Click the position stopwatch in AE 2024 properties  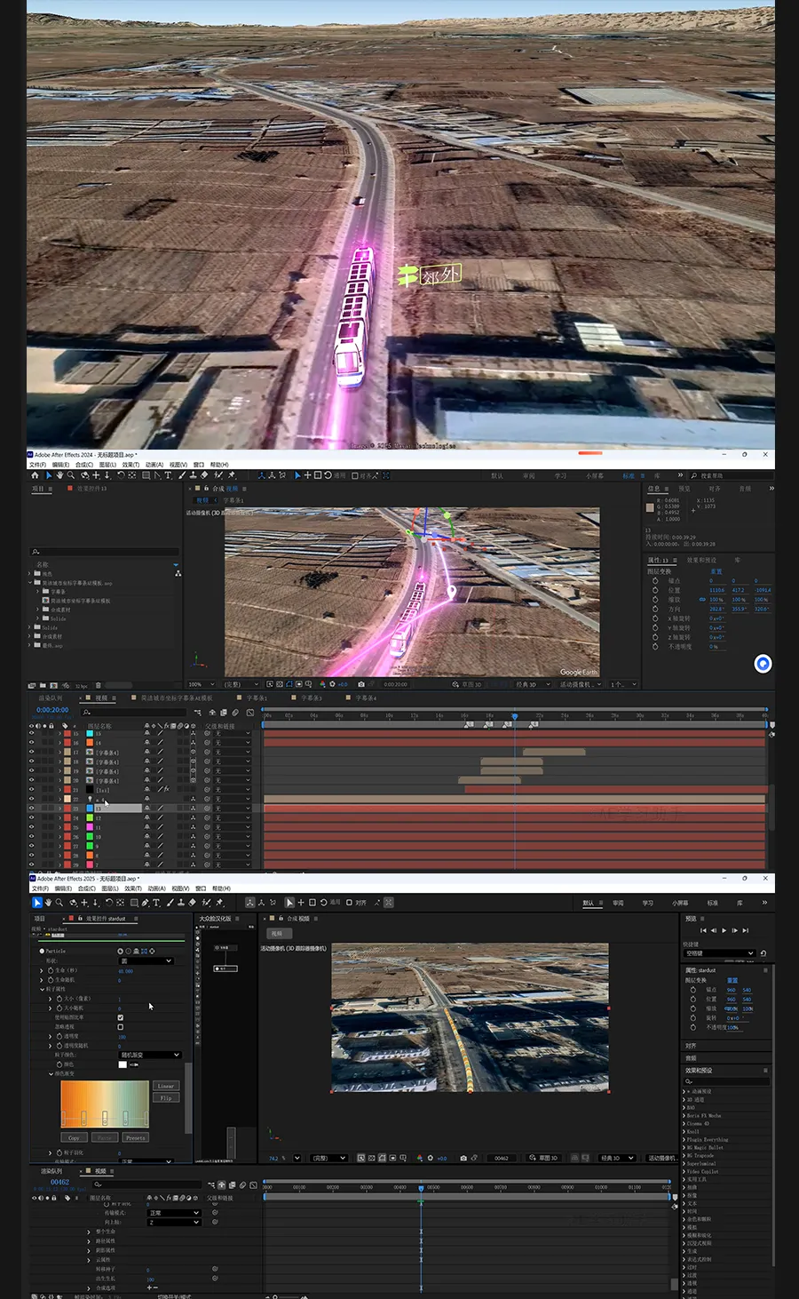(x=655, y=590)
